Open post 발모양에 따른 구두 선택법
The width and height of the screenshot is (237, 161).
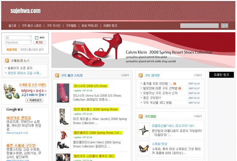click(160, 88)
